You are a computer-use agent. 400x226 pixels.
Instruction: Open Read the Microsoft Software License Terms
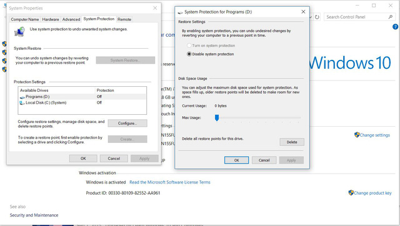[170, 182]
